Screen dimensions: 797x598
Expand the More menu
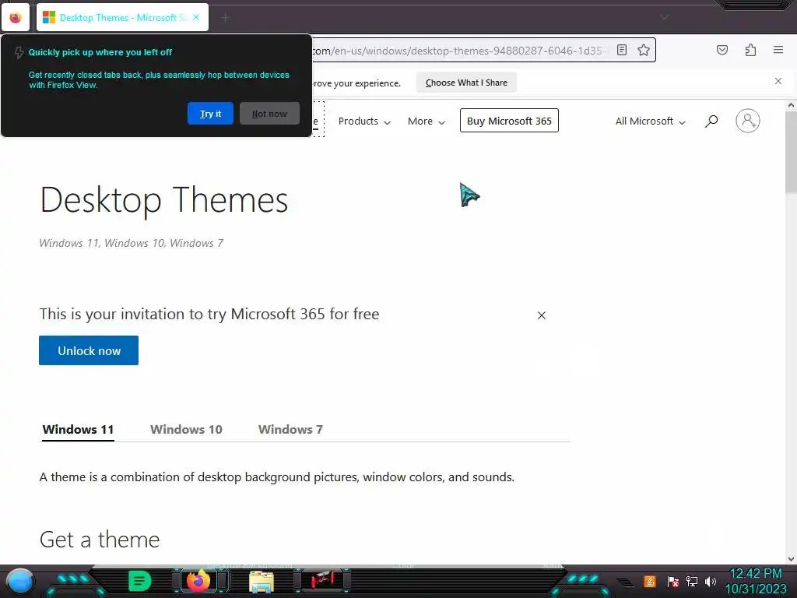tap(427, 121)
